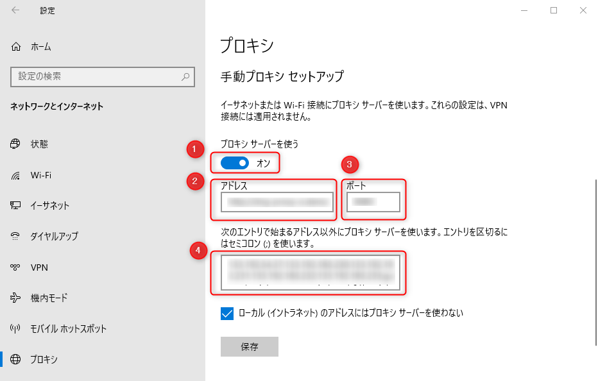Screen dimensions: 598x381
Task: Click the airplane mode icon
Action: click(16, 298)
